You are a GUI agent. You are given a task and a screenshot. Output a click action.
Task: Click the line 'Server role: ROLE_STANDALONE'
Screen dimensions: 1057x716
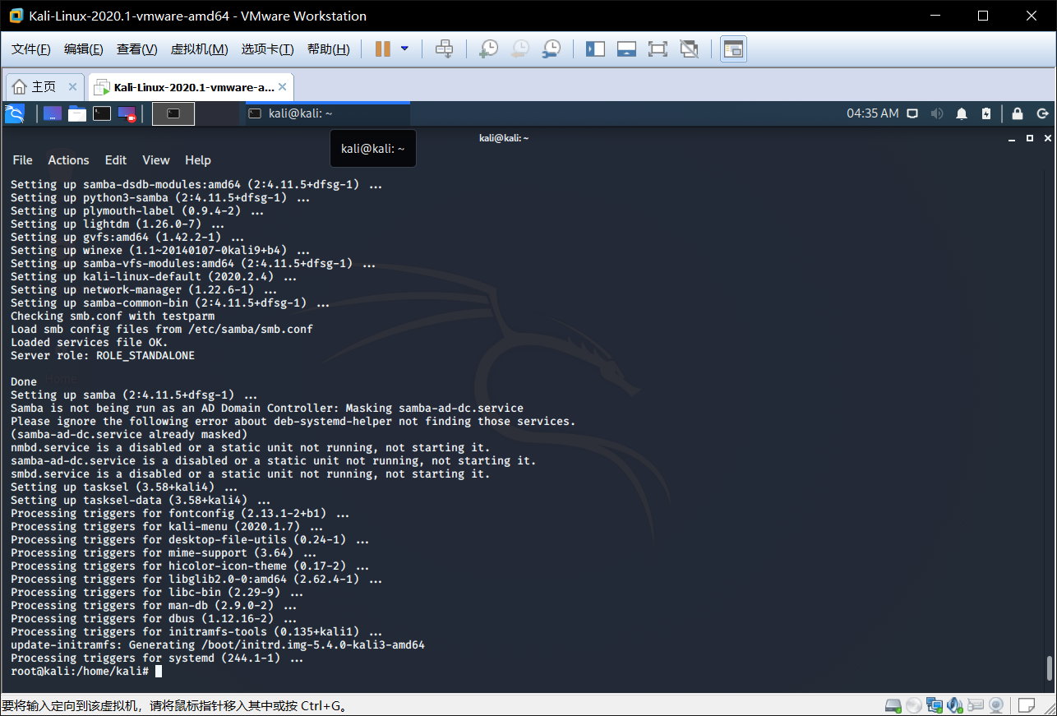103,355
